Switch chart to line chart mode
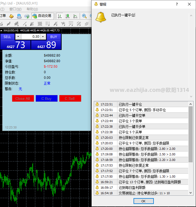 (75, 16)
